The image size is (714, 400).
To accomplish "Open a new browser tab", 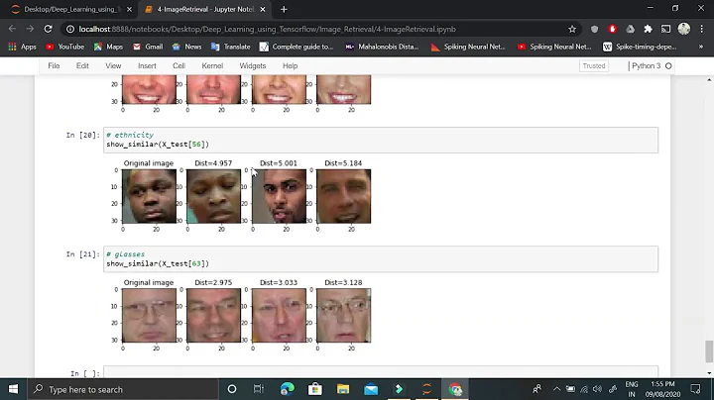I will click(284, 9).
